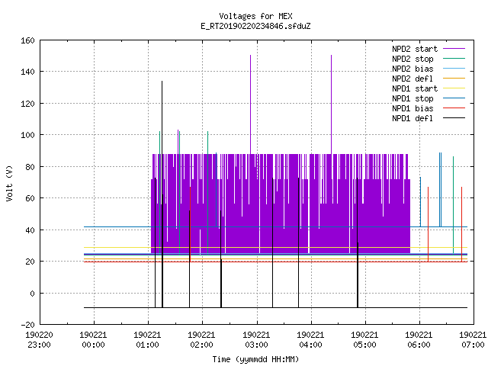
Task: Click the yellow NPD1 start legend line
Action: (x=454, y=88)
